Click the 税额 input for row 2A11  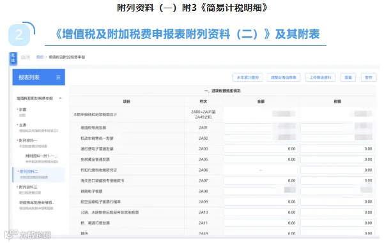(x=337, y=223)
